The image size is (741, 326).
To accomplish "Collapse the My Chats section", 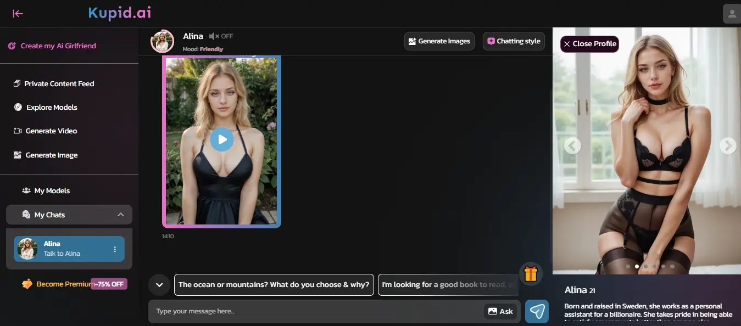I will [x=120, y=215].
